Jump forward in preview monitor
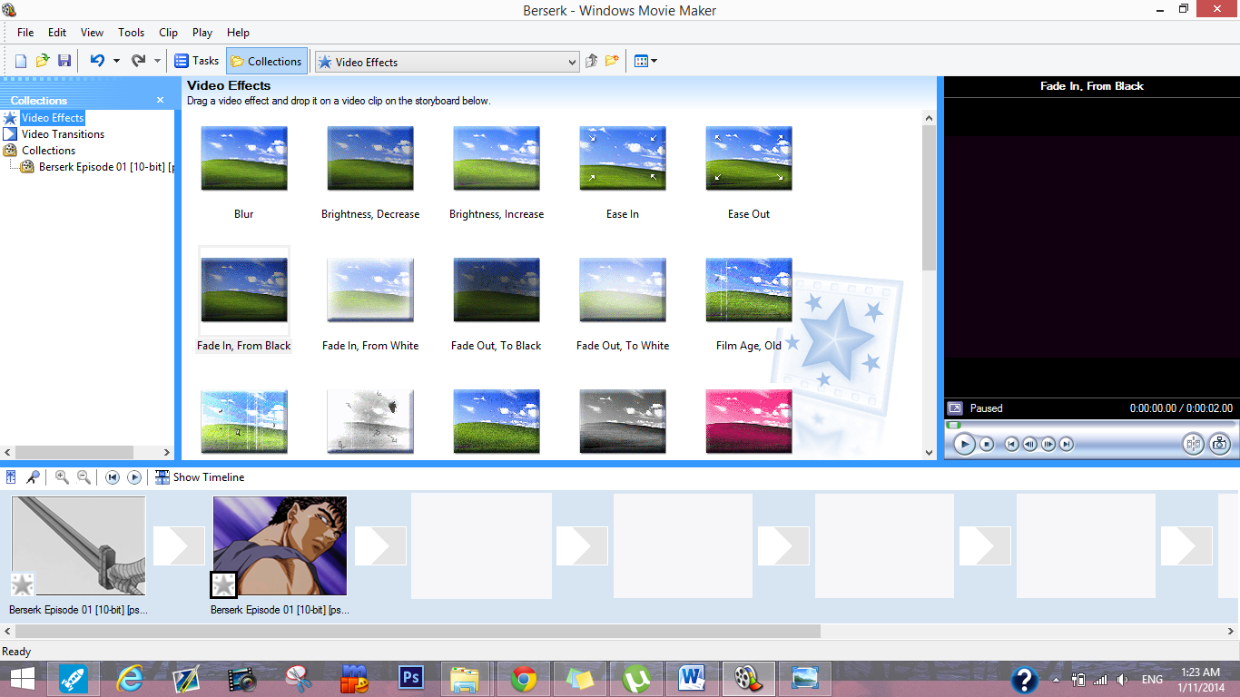 click(x=1067, y=444)
